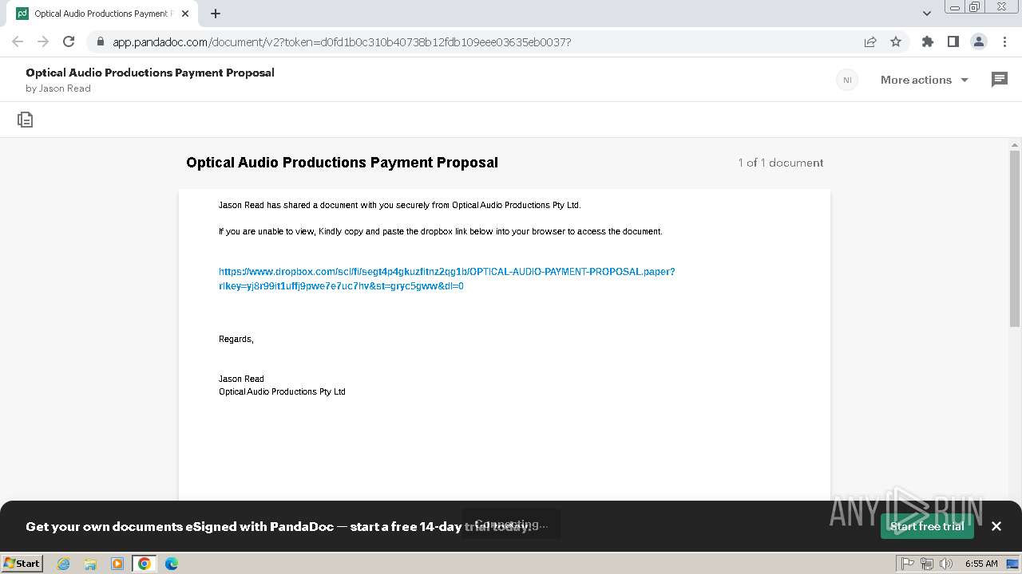This screenshot has height=574, width=1022.
Task: Launch Microsoft Edge from the taskbar
Action: [172, 564]
